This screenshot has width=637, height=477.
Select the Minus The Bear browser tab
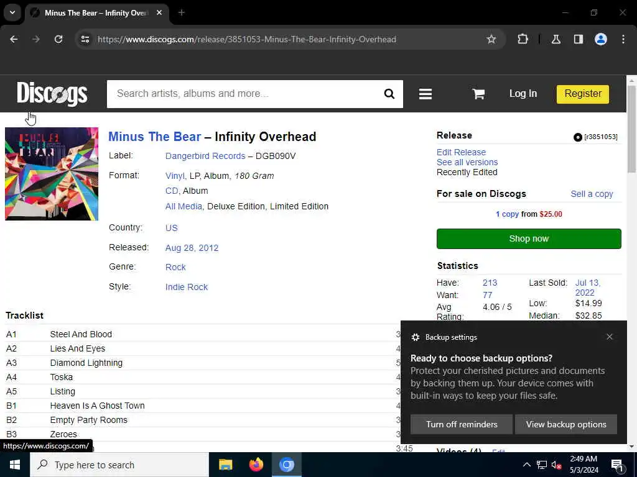98,13
